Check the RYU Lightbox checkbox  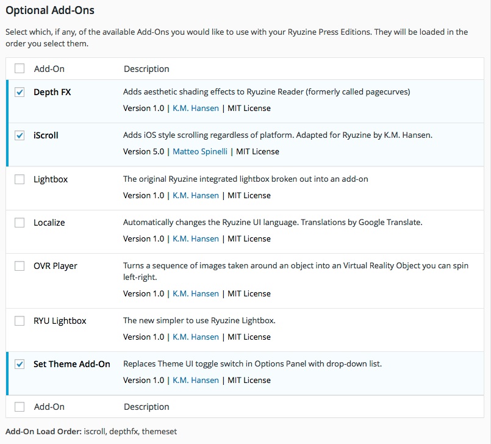18,321
